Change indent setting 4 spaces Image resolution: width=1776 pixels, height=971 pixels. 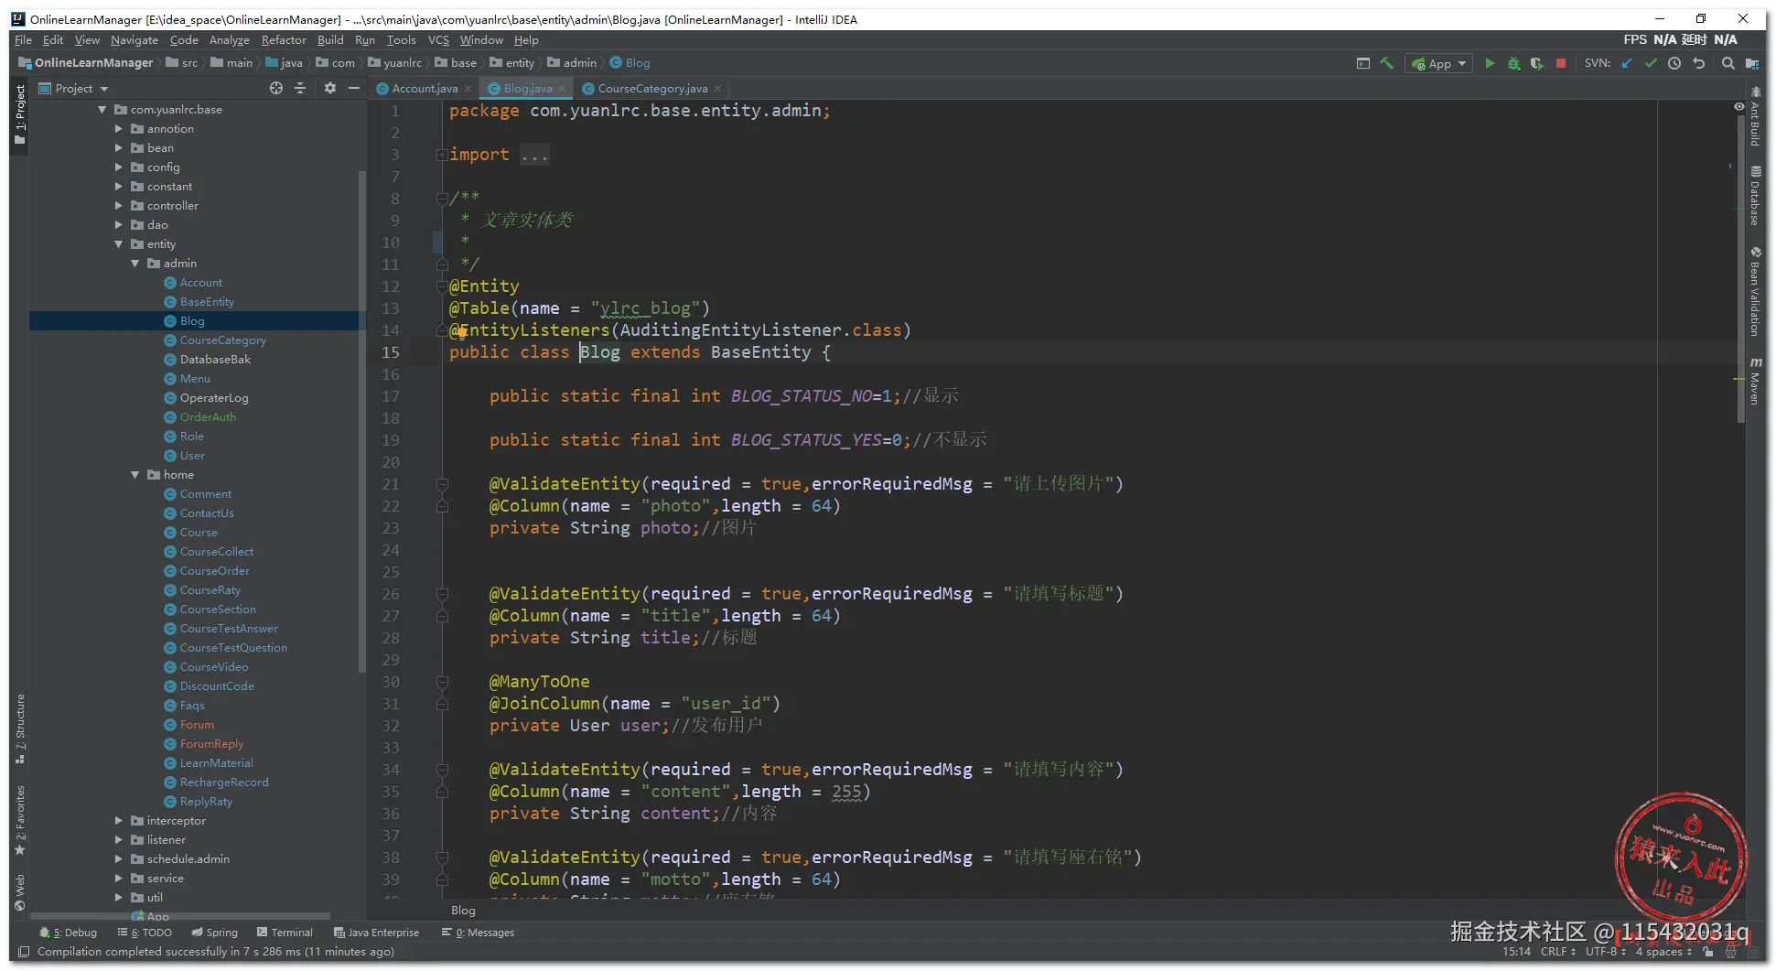1663,952
